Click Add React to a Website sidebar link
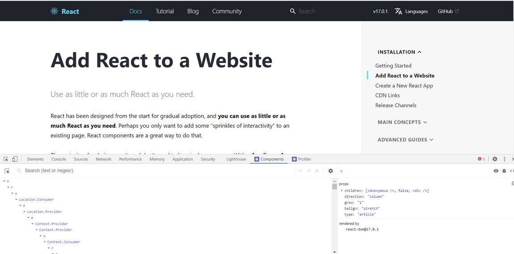 point(405,75)
